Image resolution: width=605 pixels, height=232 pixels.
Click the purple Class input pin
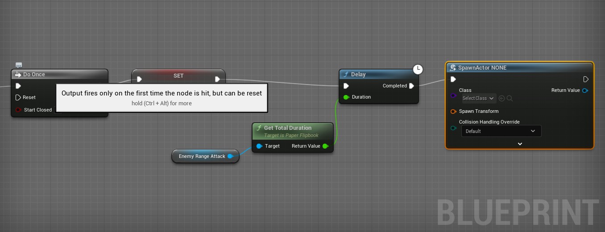pyautogui.click(x=453, y=95)
